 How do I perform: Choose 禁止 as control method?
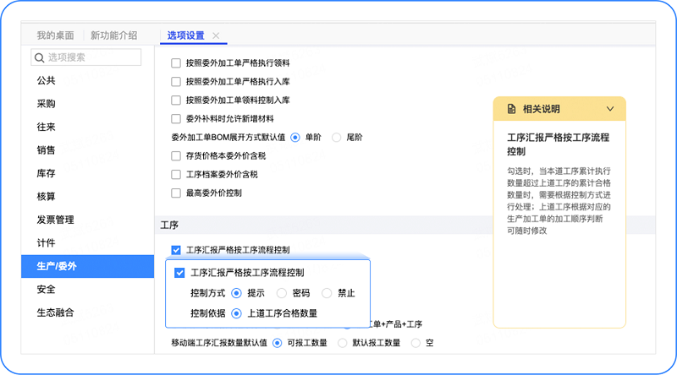click(327, 294)
